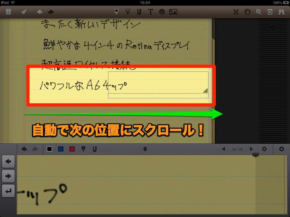
Task: Open settings gear in top toolbar
Action: [270, 12]
